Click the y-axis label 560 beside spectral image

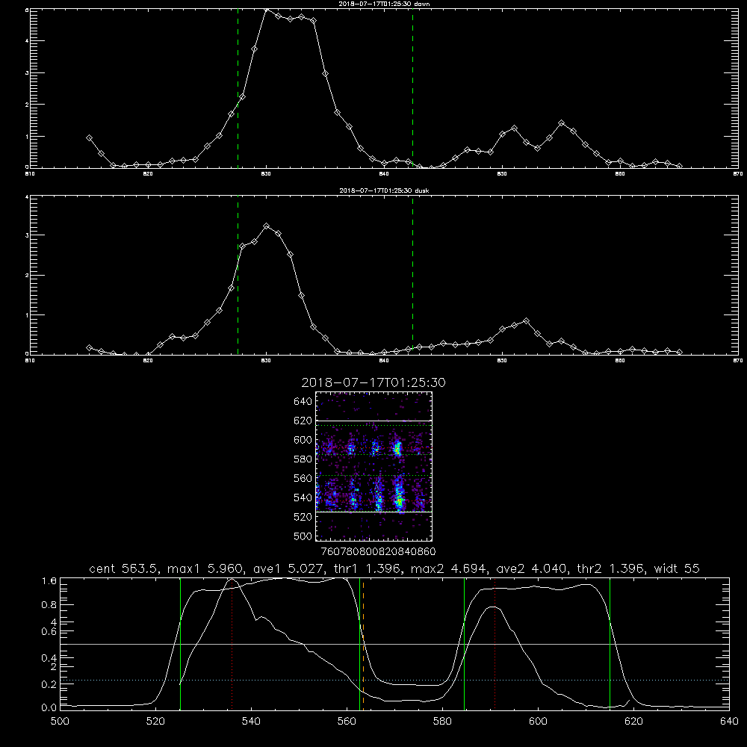click(x=303, y=478)
